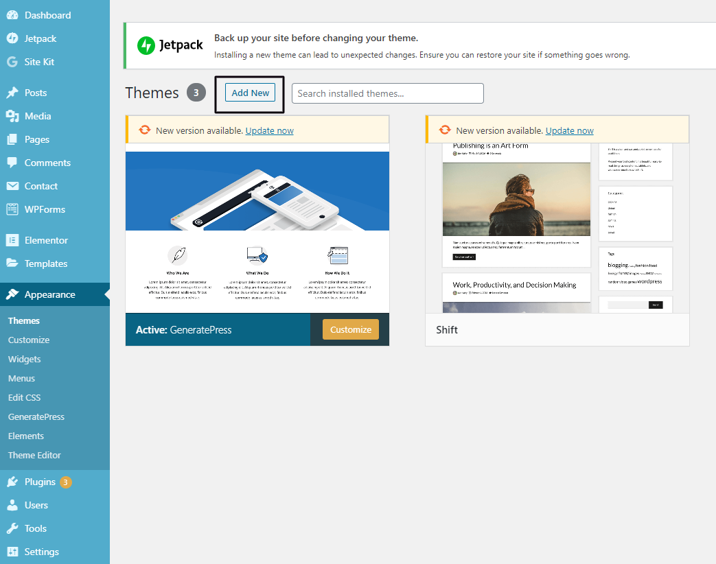Click the Templates folder icon
The height and width of the screenshot is (564, 716).
[12, 263]
